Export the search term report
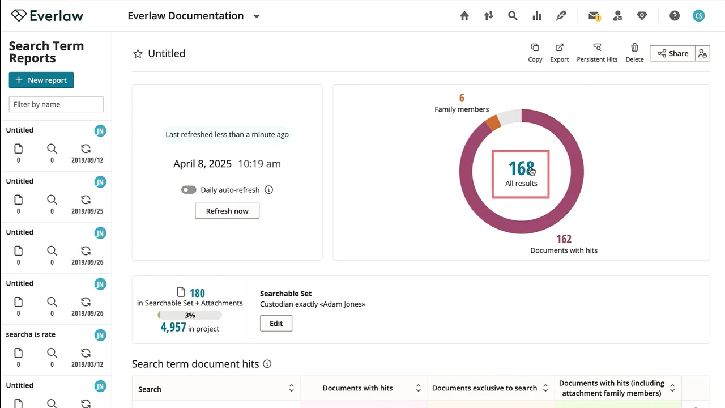The width and height of the screenshot is (725, 408). (559, 53)
